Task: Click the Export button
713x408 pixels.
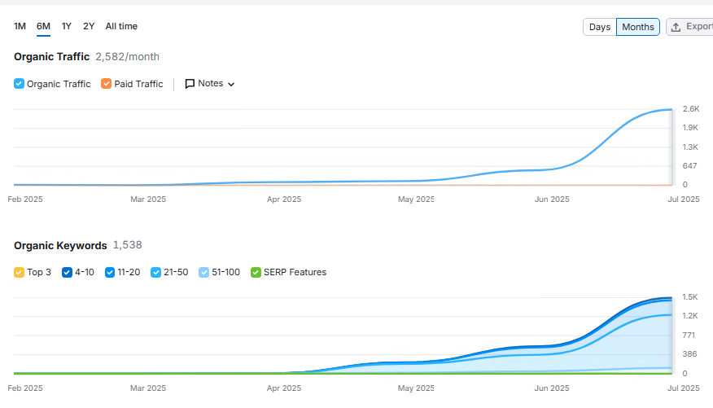Action: pyautogui.click(x=690, y=27)
